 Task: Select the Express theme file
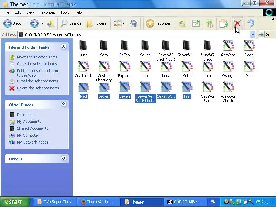pyautogui.click(x=125, y=66)
